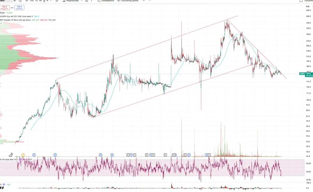Open the candlestick chart type selector

coord(57,1)
